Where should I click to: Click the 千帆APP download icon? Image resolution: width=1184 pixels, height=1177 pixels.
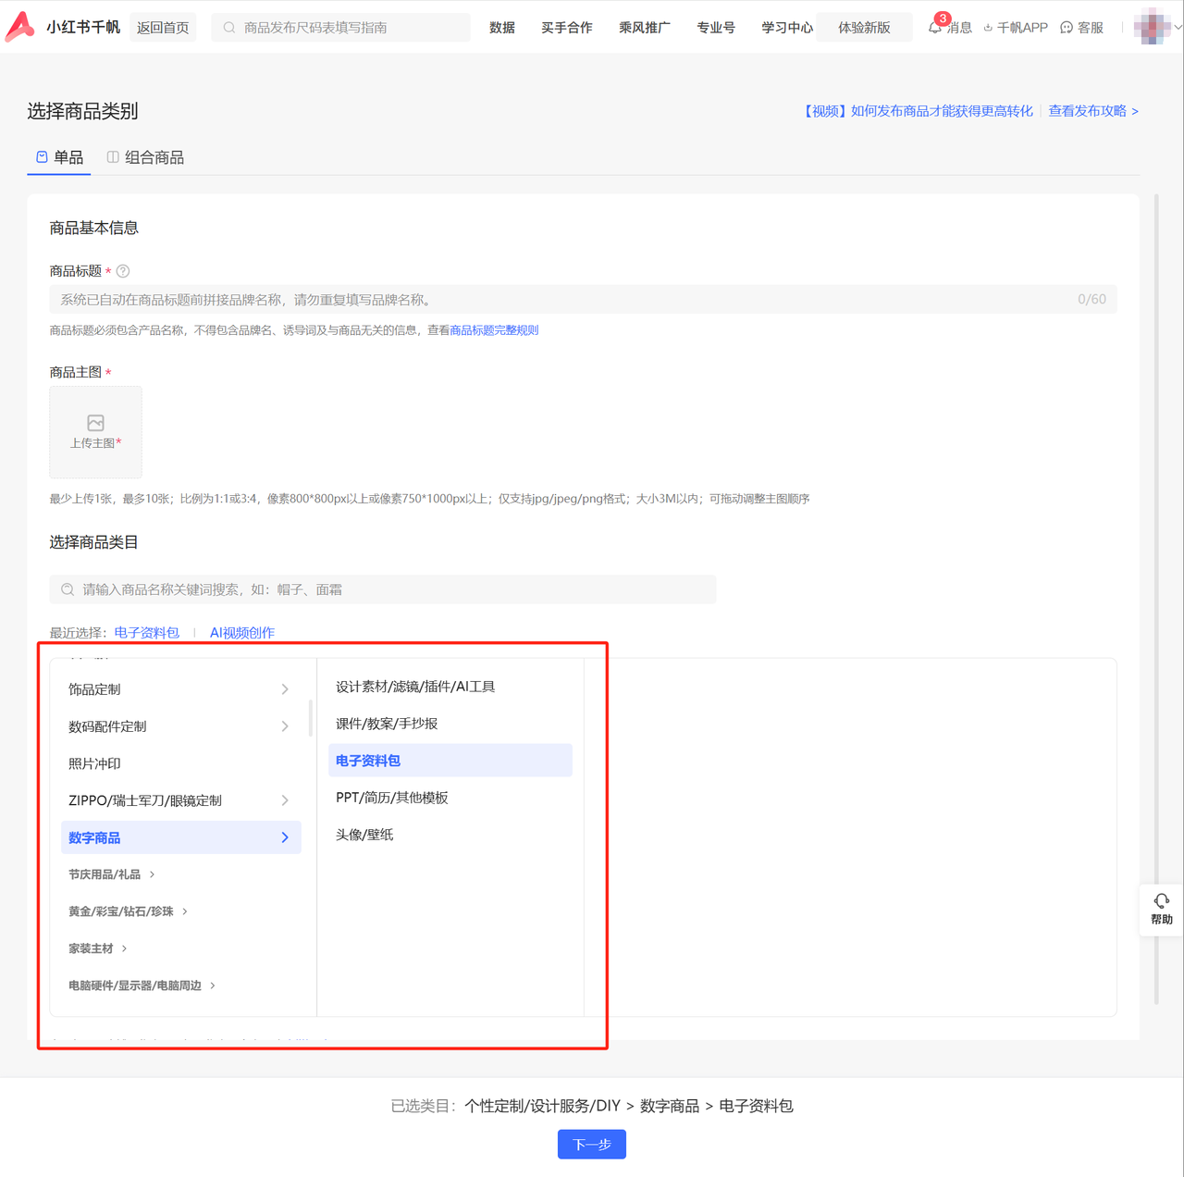(988, 28)
